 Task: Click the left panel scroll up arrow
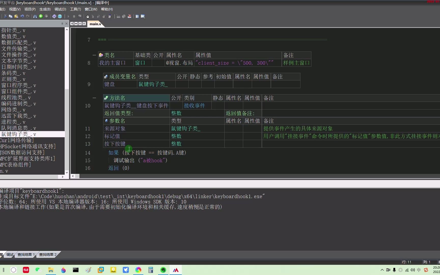tap(67, 30)
